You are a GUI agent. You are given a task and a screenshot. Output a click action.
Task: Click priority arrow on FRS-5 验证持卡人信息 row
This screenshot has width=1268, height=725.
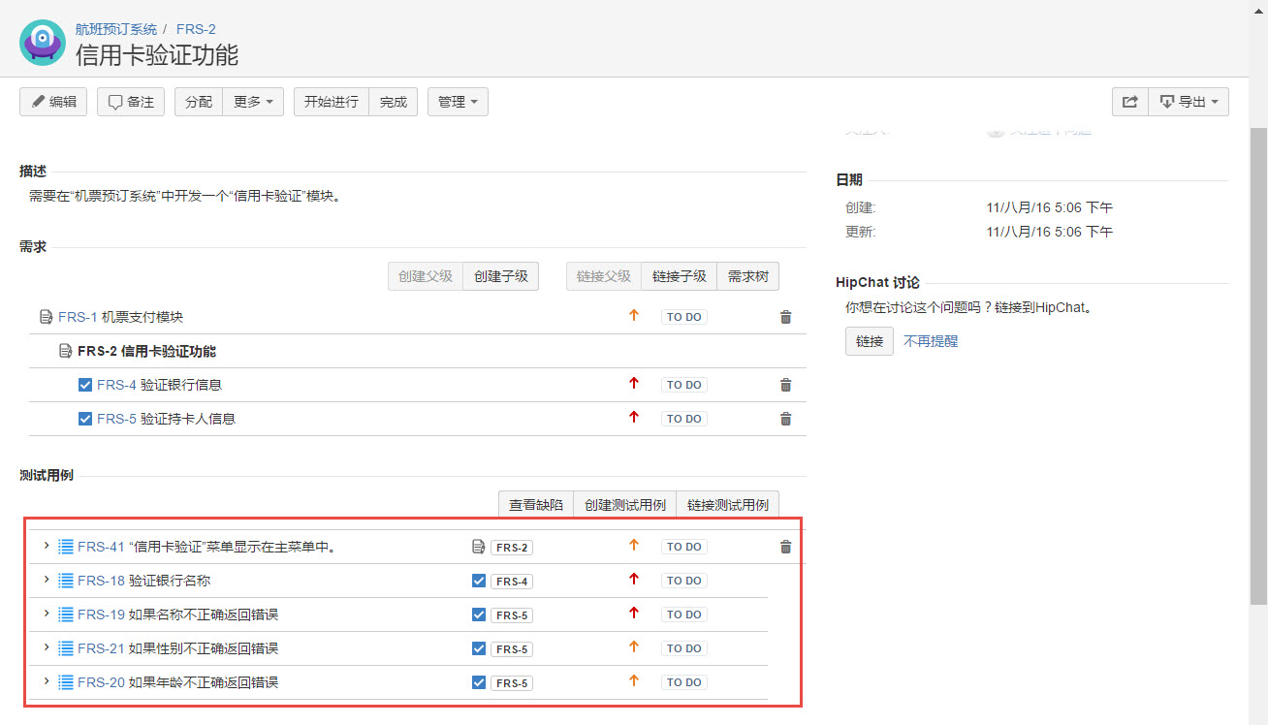click(634, 418)
